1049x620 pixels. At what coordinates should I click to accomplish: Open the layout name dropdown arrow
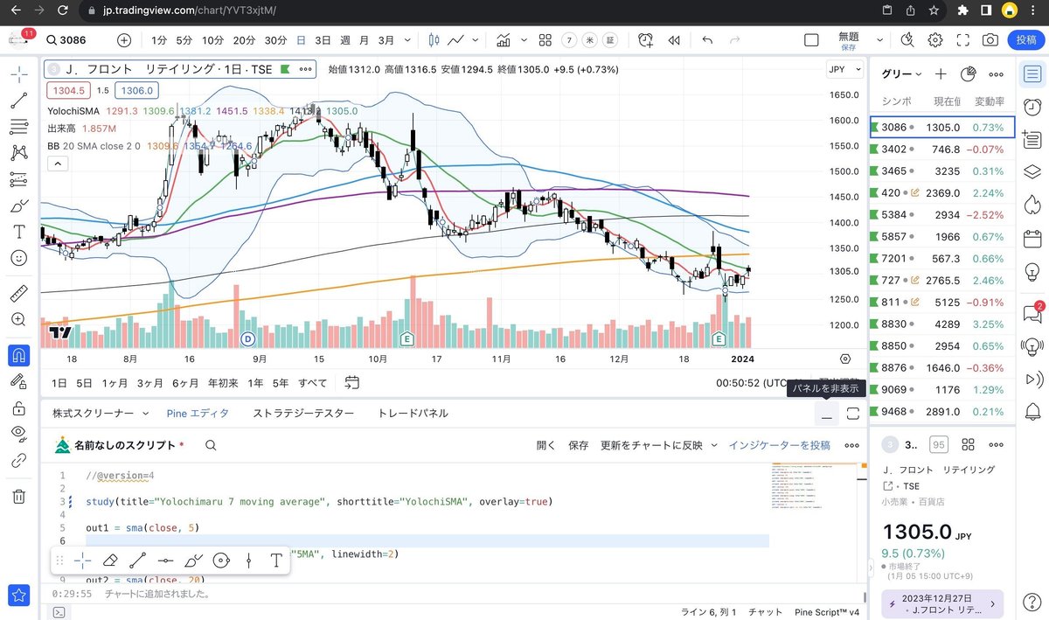pos(880,40)
